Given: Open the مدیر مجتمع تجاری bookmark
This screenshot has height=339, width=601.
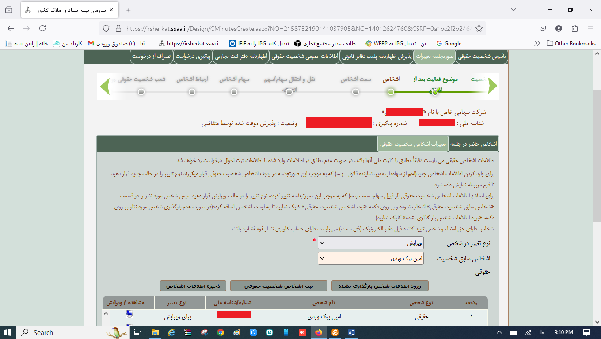Looking at the screenshot, I should pos(328,43).
